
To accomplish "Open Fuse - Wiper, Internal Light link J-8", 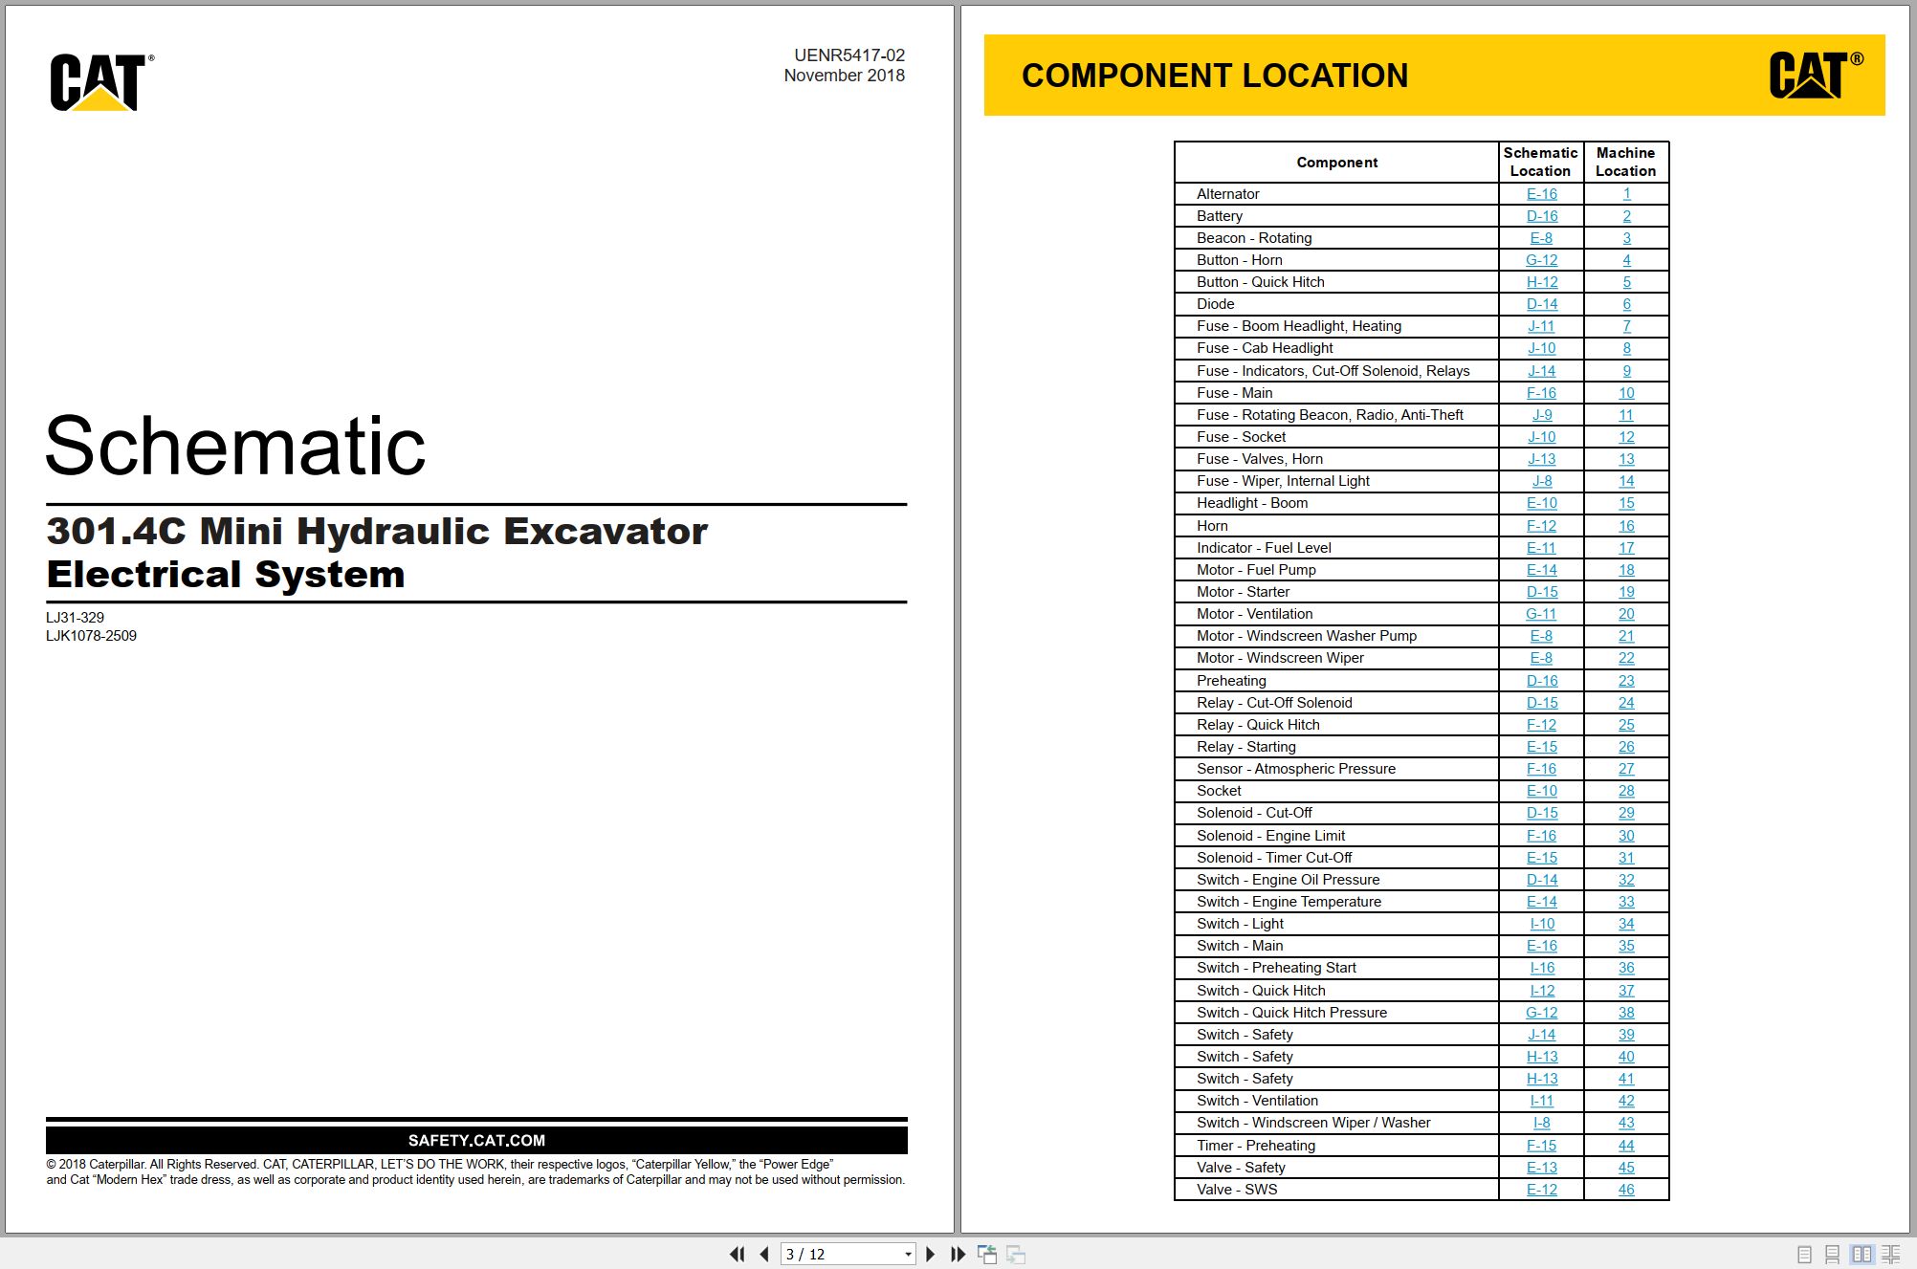I will 1541,481.
